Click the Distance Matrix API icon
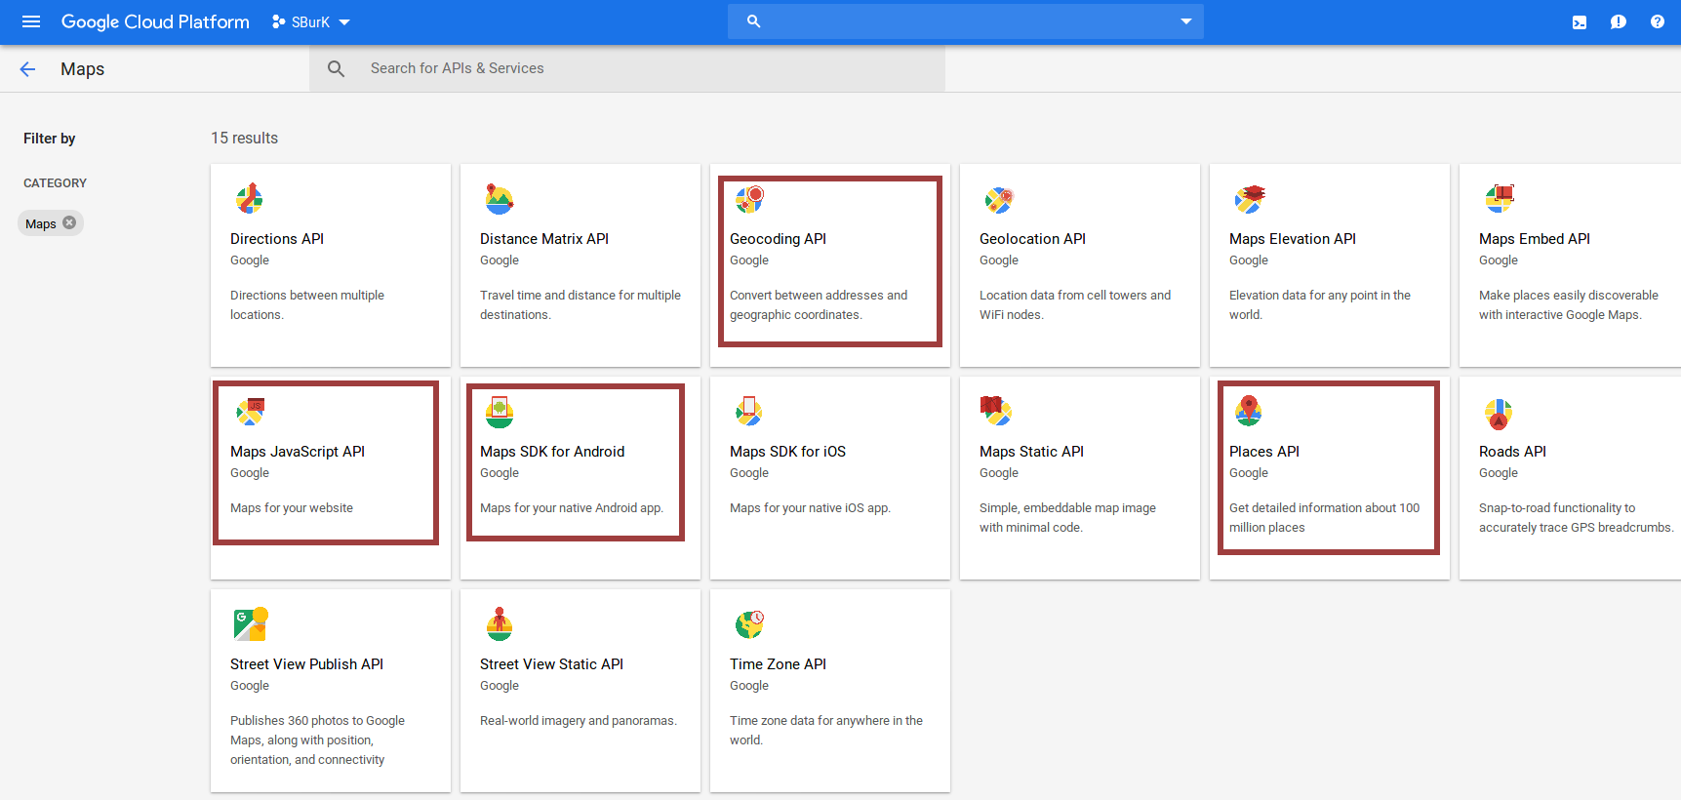This screenshot has height=800, width=1681. tap(500, 199)
